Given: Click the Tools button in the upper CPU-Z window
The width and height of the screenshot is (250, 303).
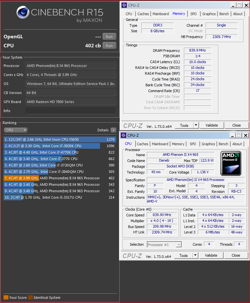Looking at the screenshot, I should (x=184, y=125).
